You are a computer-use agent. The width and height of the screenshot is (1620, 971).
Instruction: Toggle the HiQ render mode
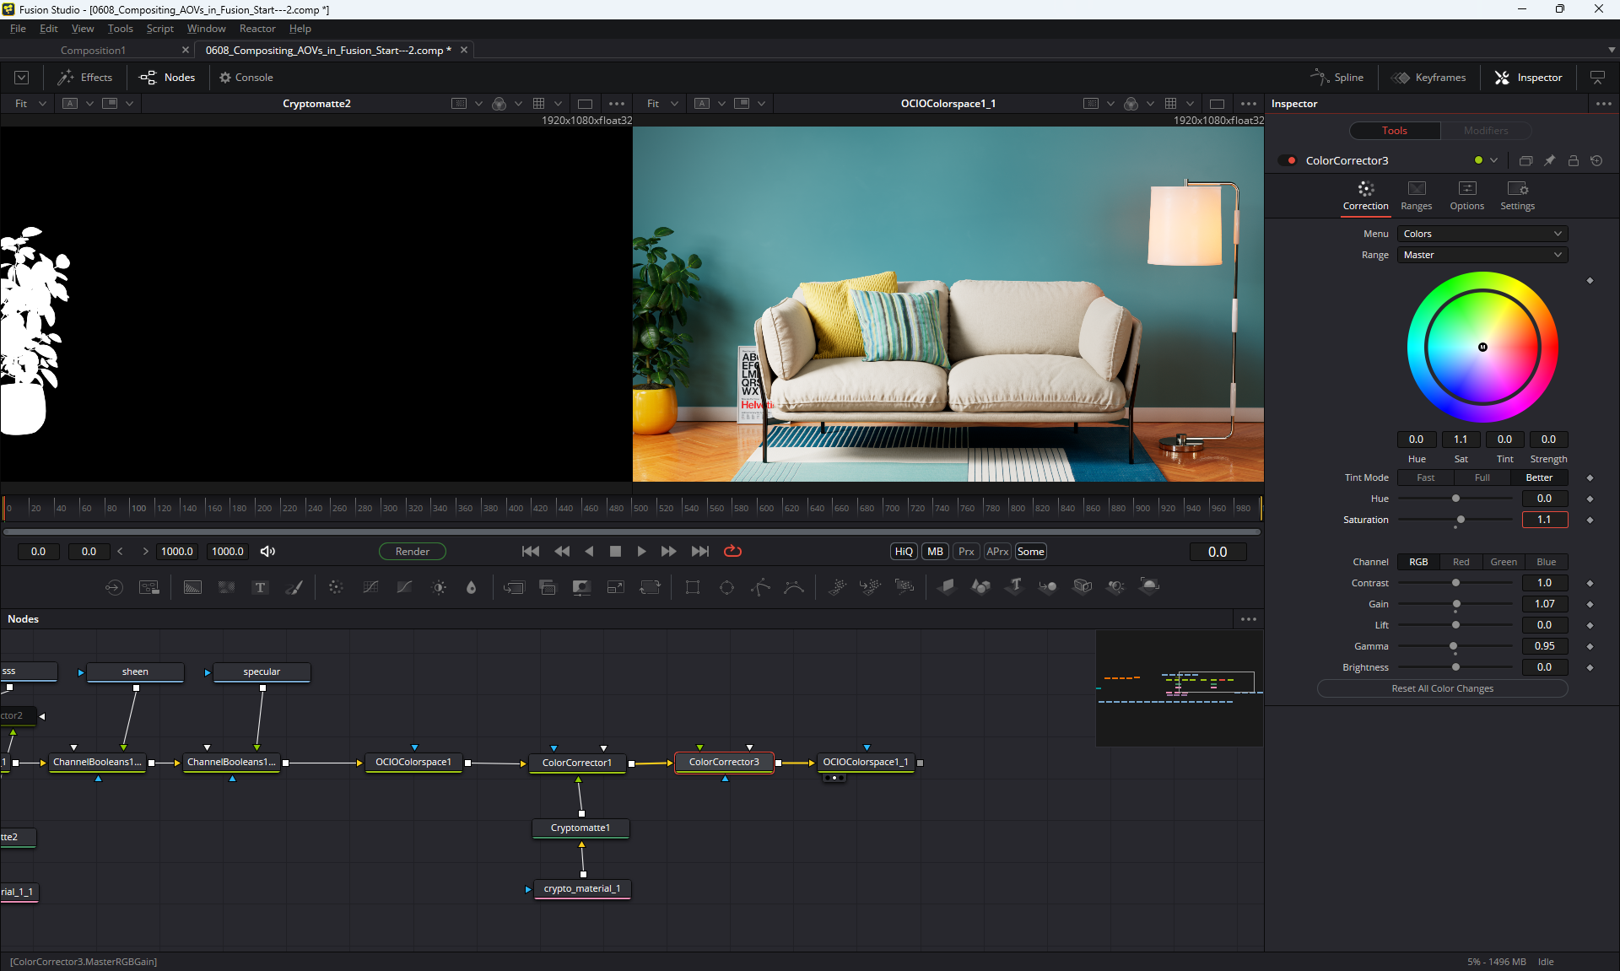point(904,552)
